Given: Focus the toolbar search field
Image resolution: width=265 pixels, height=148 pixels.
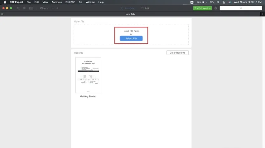Looking at the screenshot, I should click(241, 8).
